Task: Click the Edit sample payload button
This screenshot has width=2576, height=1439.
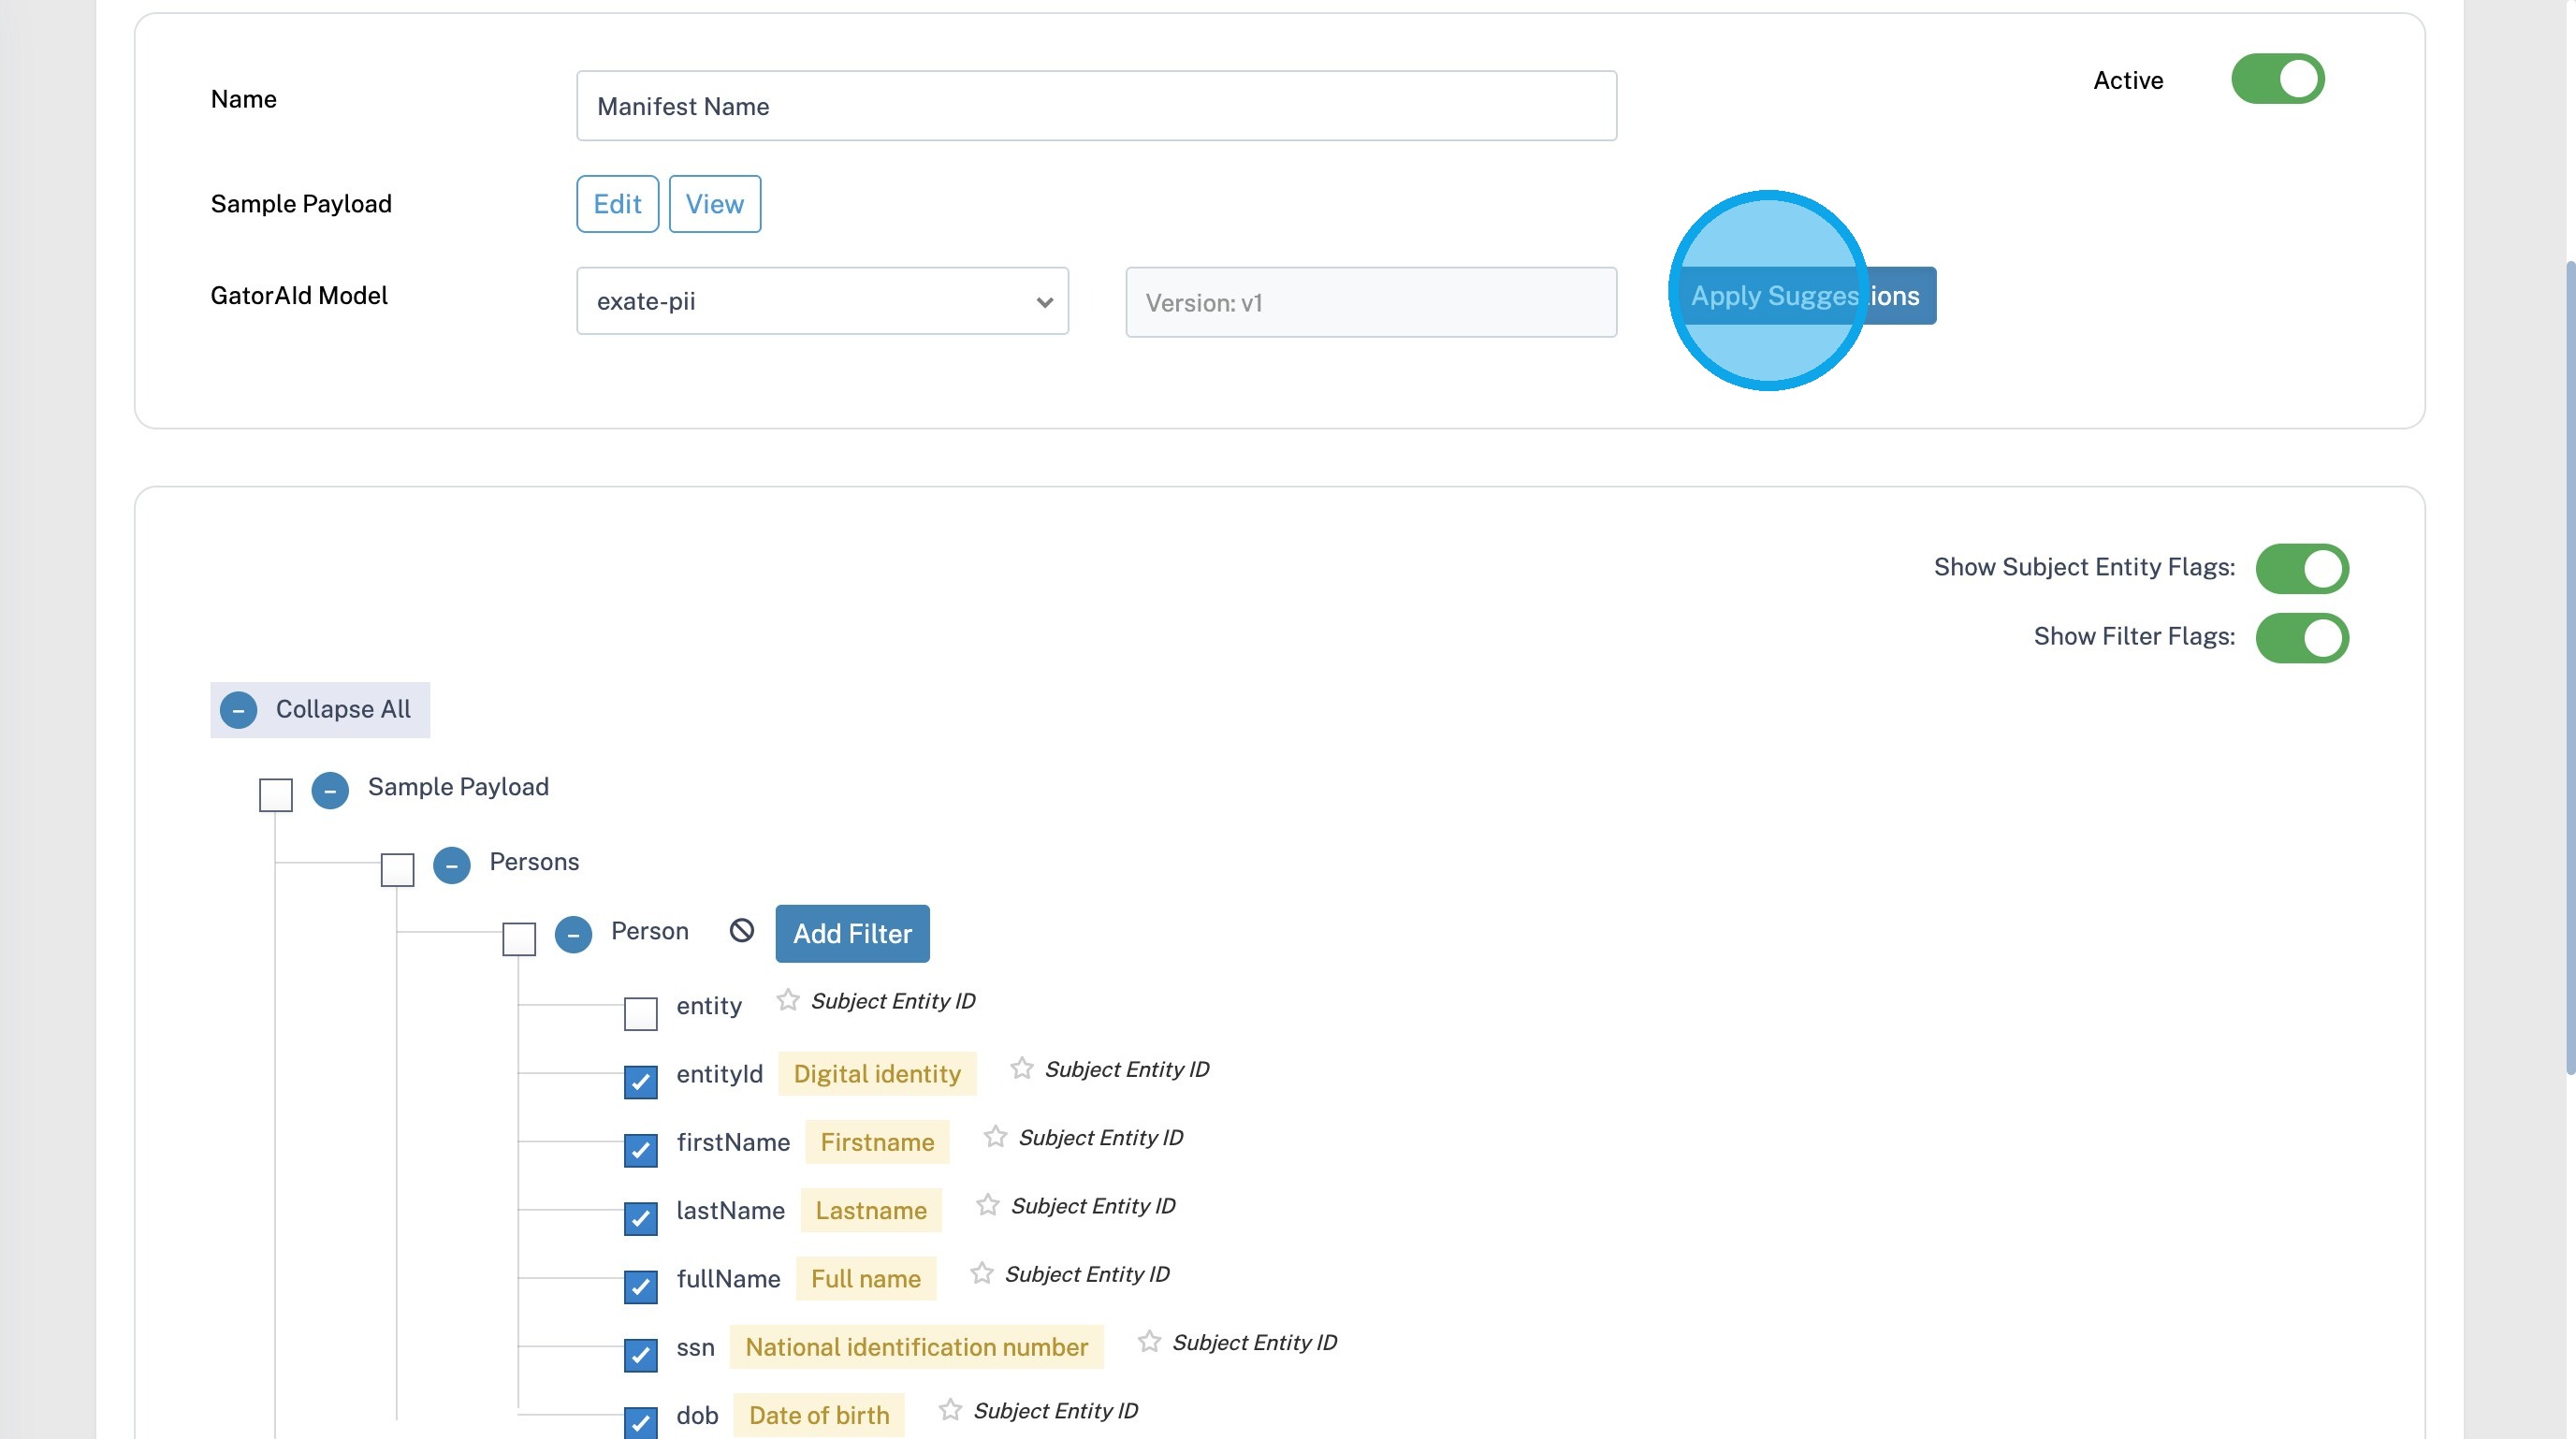Action: (x=617, y=204)
